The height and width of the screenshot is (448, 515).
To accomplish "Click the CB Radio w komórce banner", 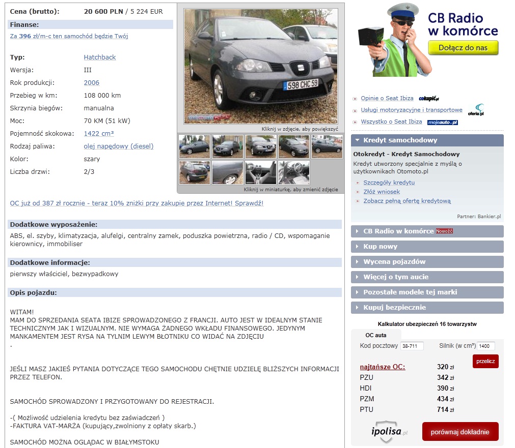I will pyautogui.click(x=428, y=40).
